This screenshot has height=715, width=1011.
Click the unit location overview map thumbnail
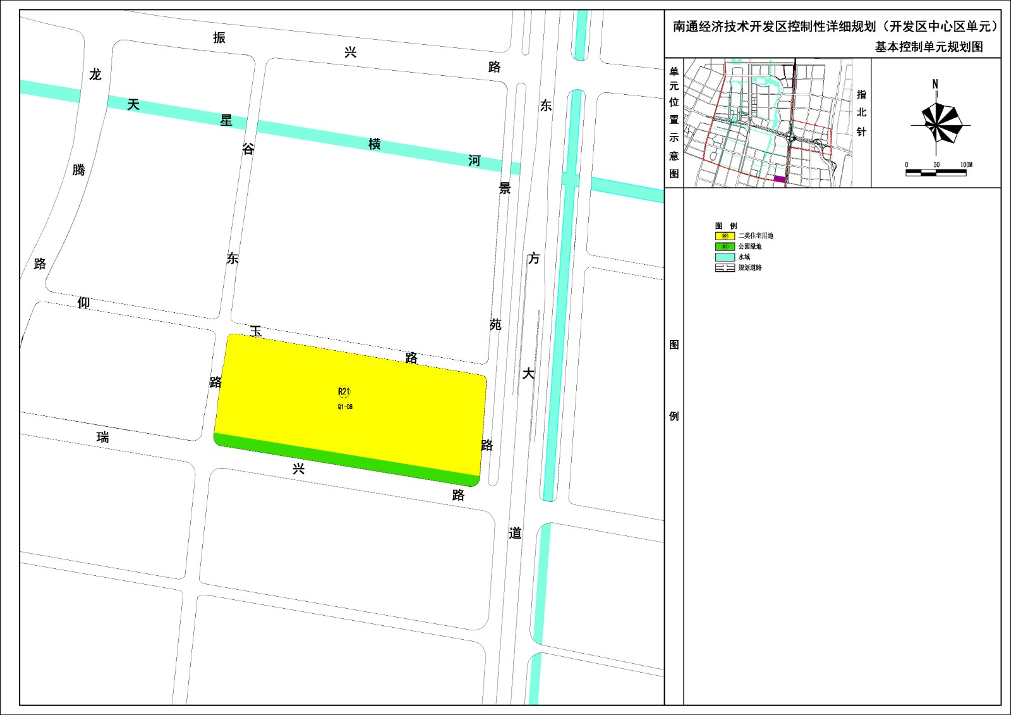tap(768, 123)
